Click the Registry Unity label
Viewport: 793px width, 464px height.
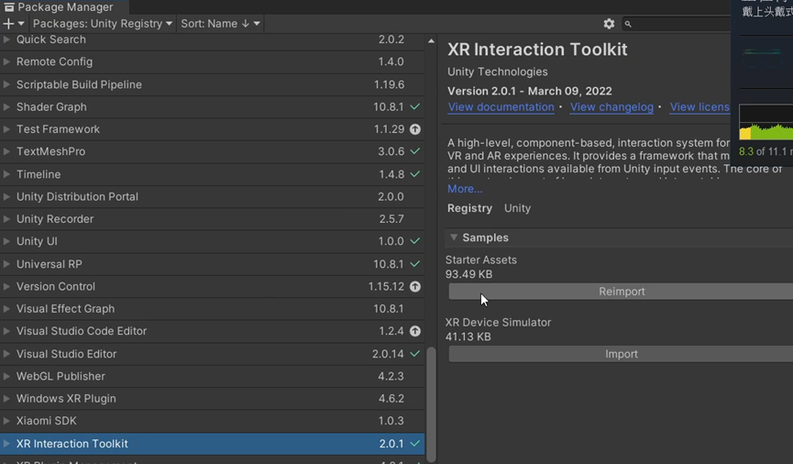point(489,208)
